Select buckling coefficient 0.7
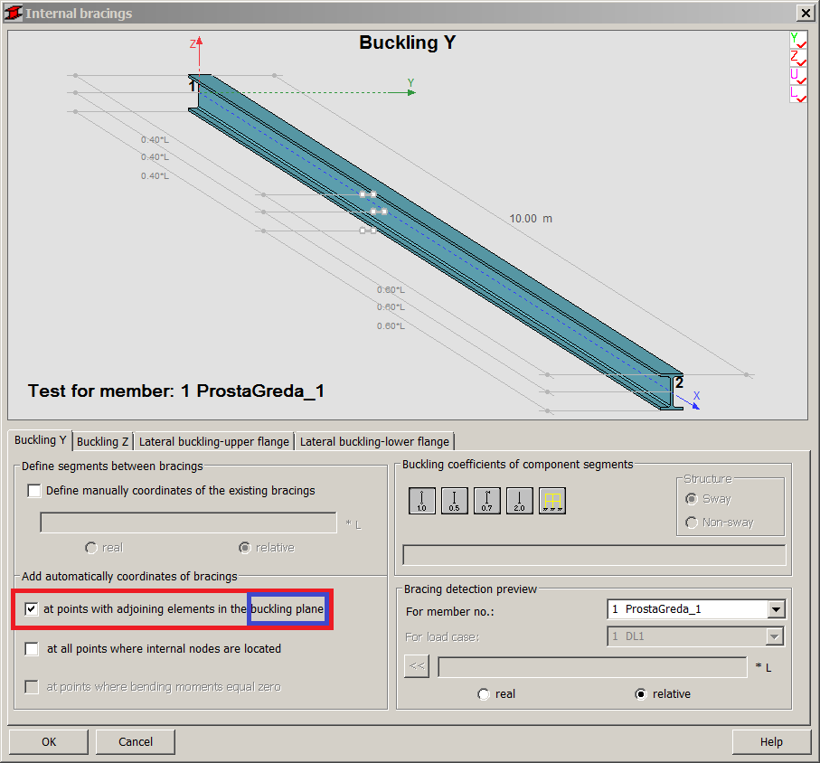 [486, 501]
